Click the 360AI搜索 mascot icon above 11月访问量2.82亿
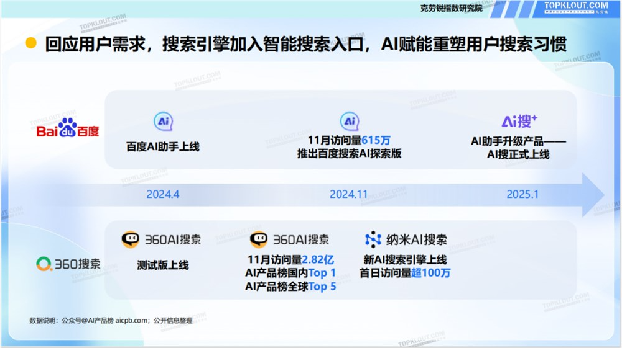 (258, 239)
